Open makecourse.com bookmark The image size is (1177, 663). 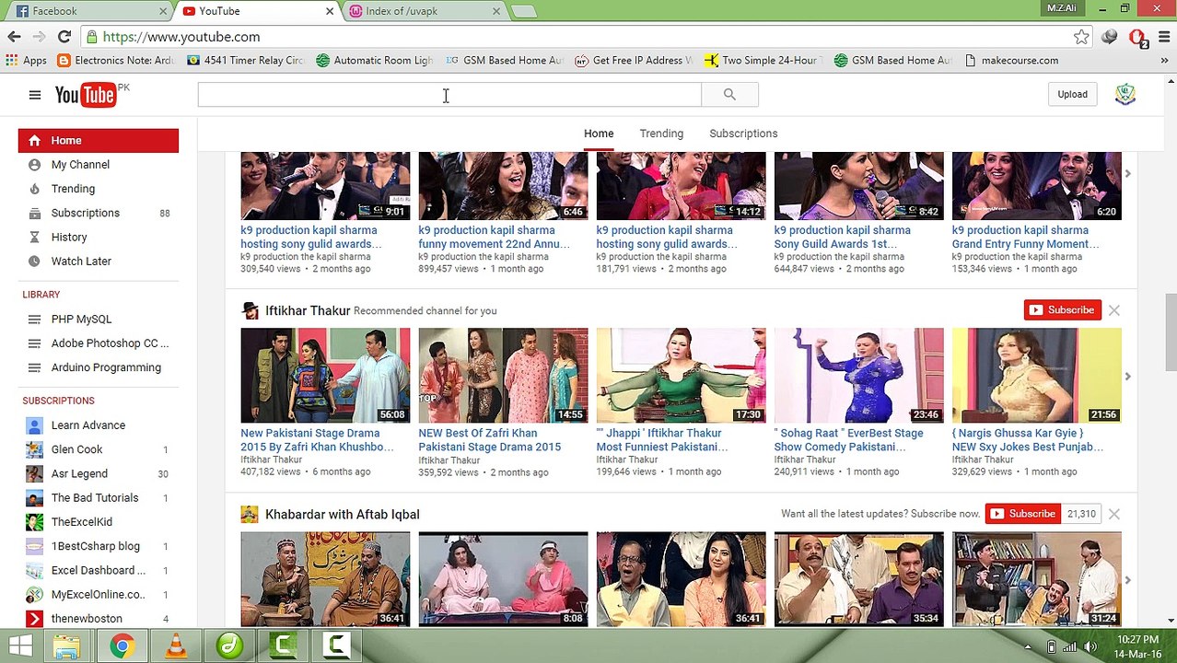[1011, 61]
